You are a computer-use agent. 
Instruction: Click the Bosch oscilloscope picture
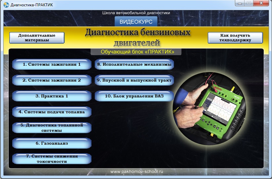[x=210, y=109]
